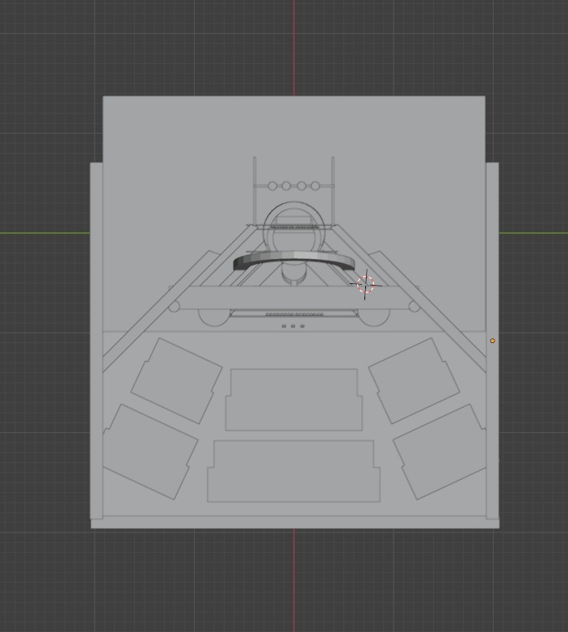This screenshot has width=568, height=632.
Task: Select the horizontal crossbar beam below the ring
Action: 294,299
